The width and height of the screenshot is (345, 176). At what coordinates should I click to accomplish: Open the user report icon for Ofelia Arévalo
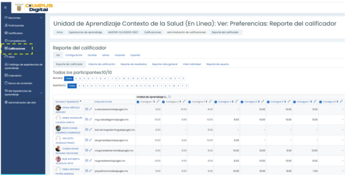point(87,109)
